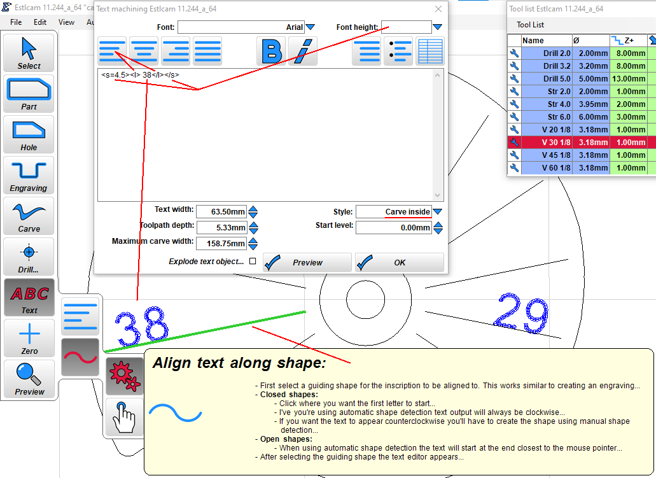Click the Font height input field

(x=406, y=27)
